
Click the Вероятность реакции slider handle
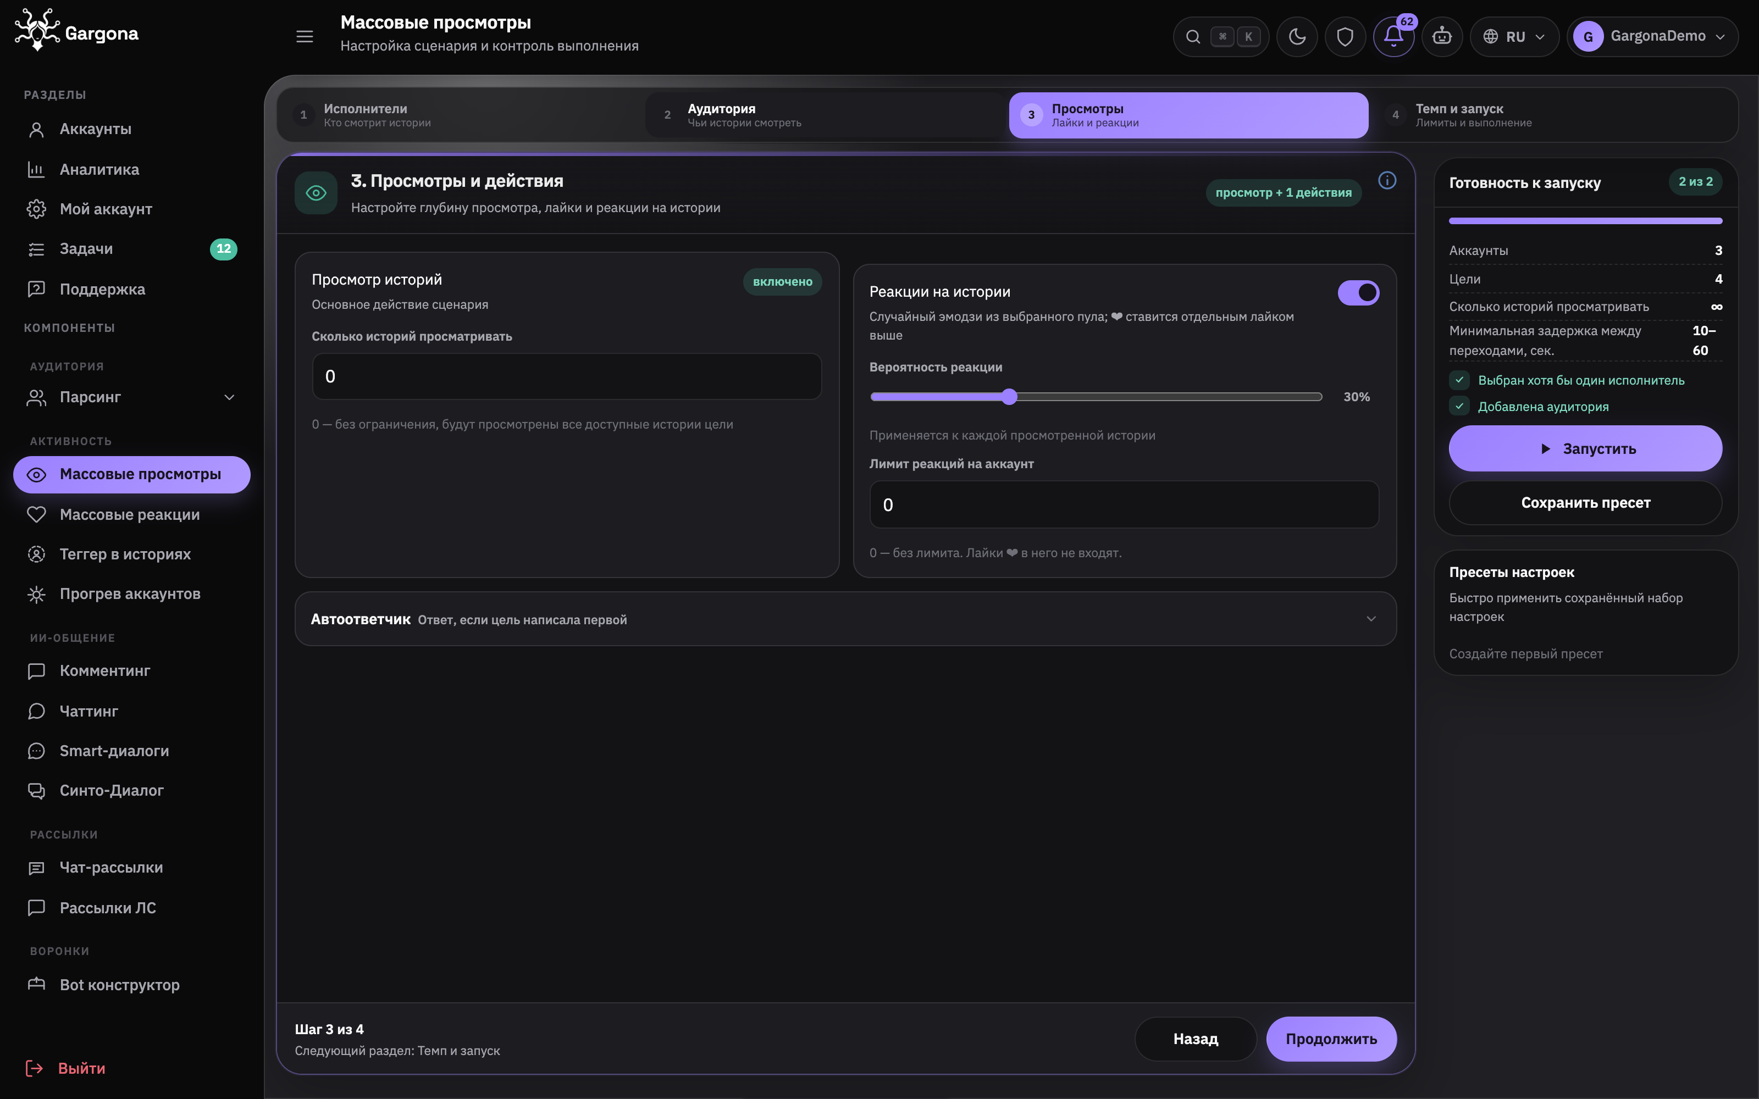[x=1009, y=396]
